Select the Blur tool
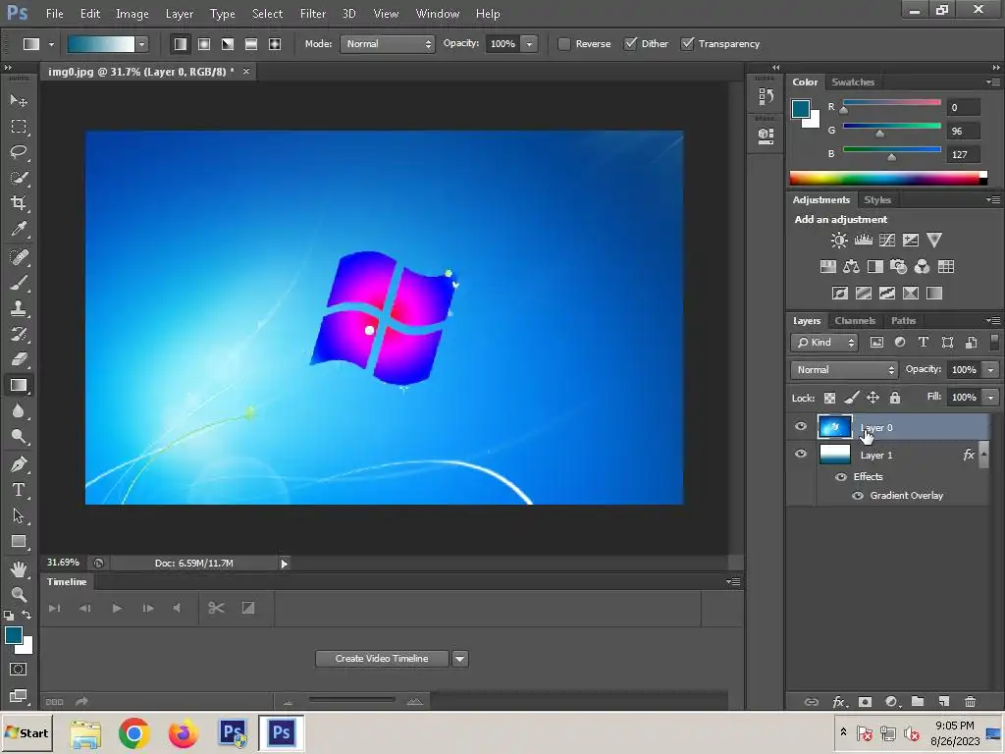This screenshot has height=754, width=1005. [19, 411]
